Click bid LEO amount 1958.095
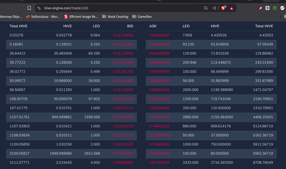 [x=92, y=117]
